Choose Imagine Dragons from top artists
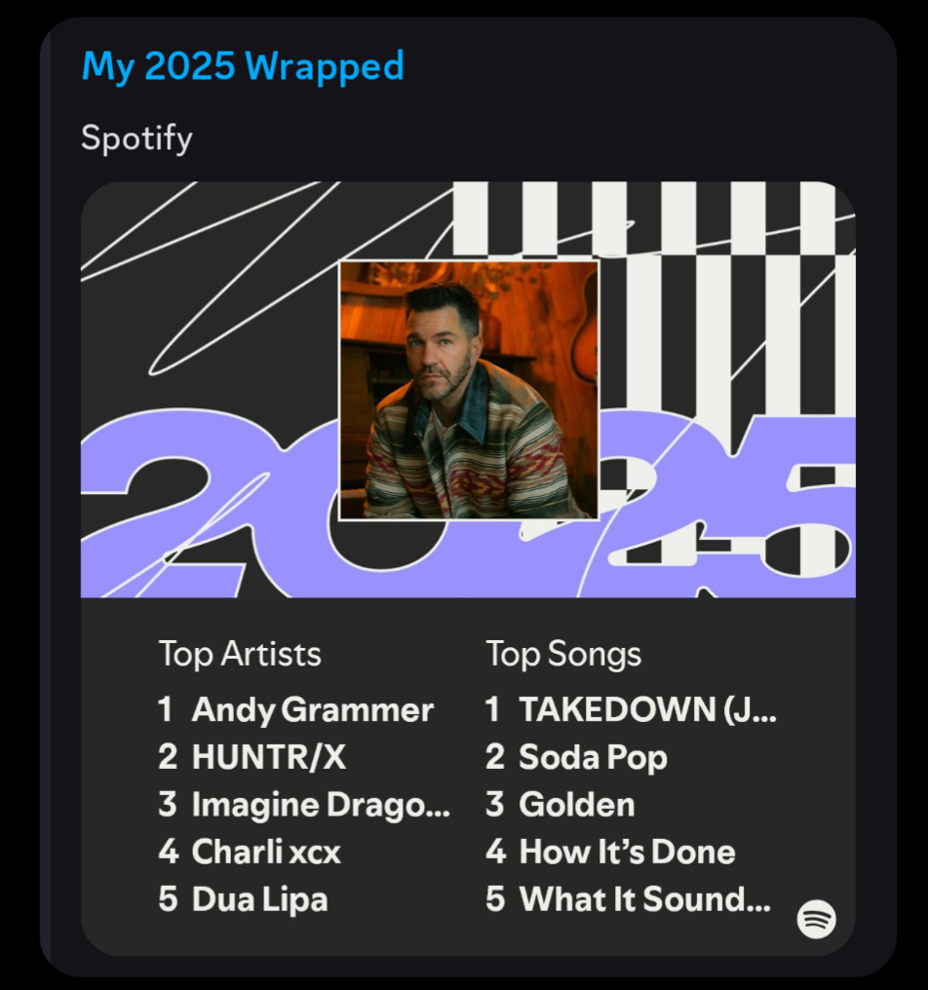Viewport: 928px width, 990px height. pos(321,805)
